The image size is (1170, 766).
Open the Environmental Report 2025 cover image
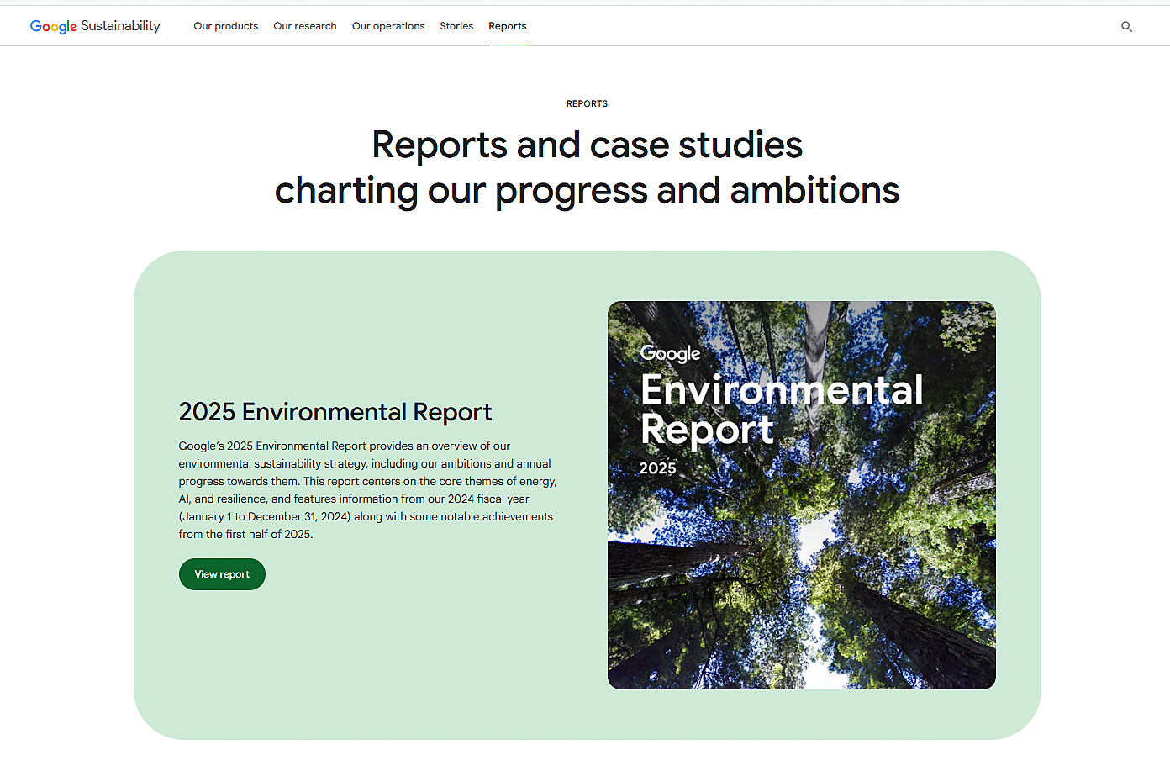click(802, 495)
